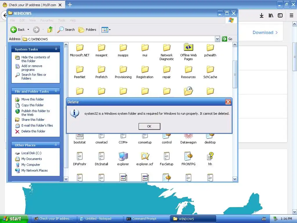
Task: Select the Prefetch folder
Action: [x=102, y=72]
